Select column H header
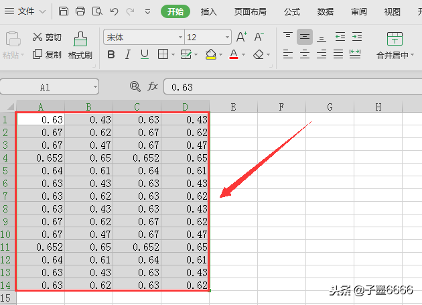The height and width of the screenshot is (305, 422). click(378, 107)
